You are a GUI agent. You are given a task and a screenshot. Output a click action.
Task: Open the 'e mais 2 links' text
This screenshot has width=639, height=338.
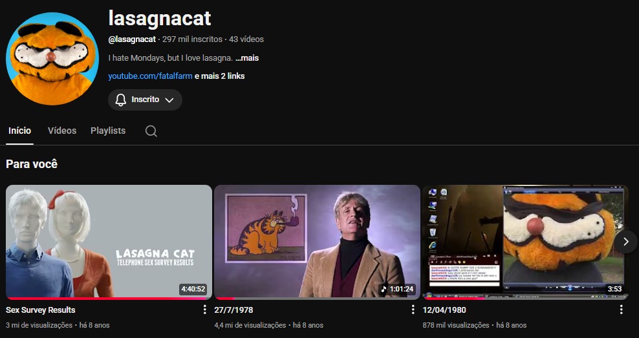pyautogui.click(x=220, y=76)
